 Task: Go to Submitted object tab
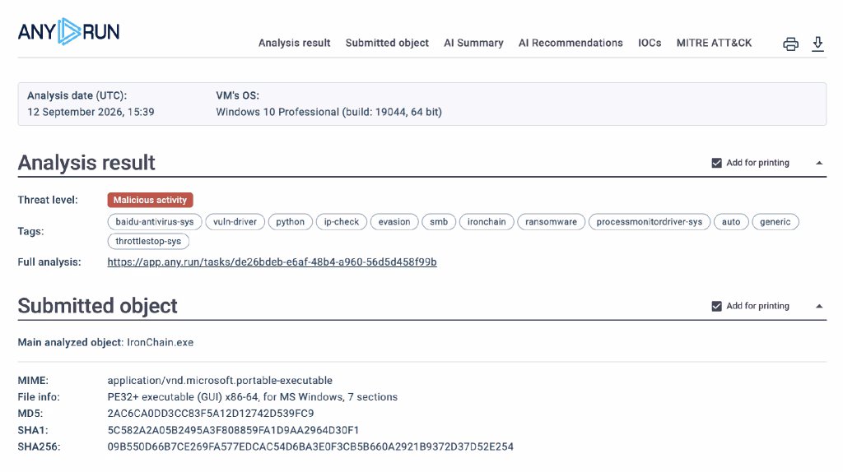pos(387,43)
